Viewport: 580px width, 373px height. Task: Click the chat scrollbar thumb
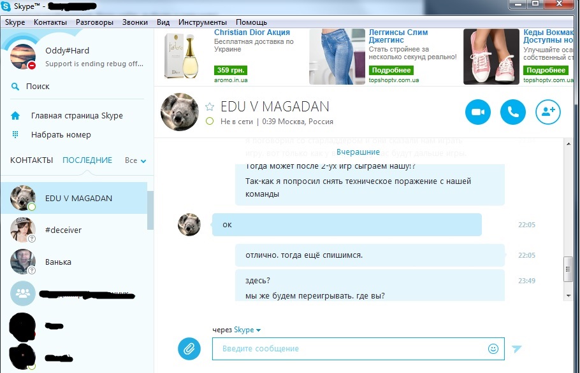568,269
